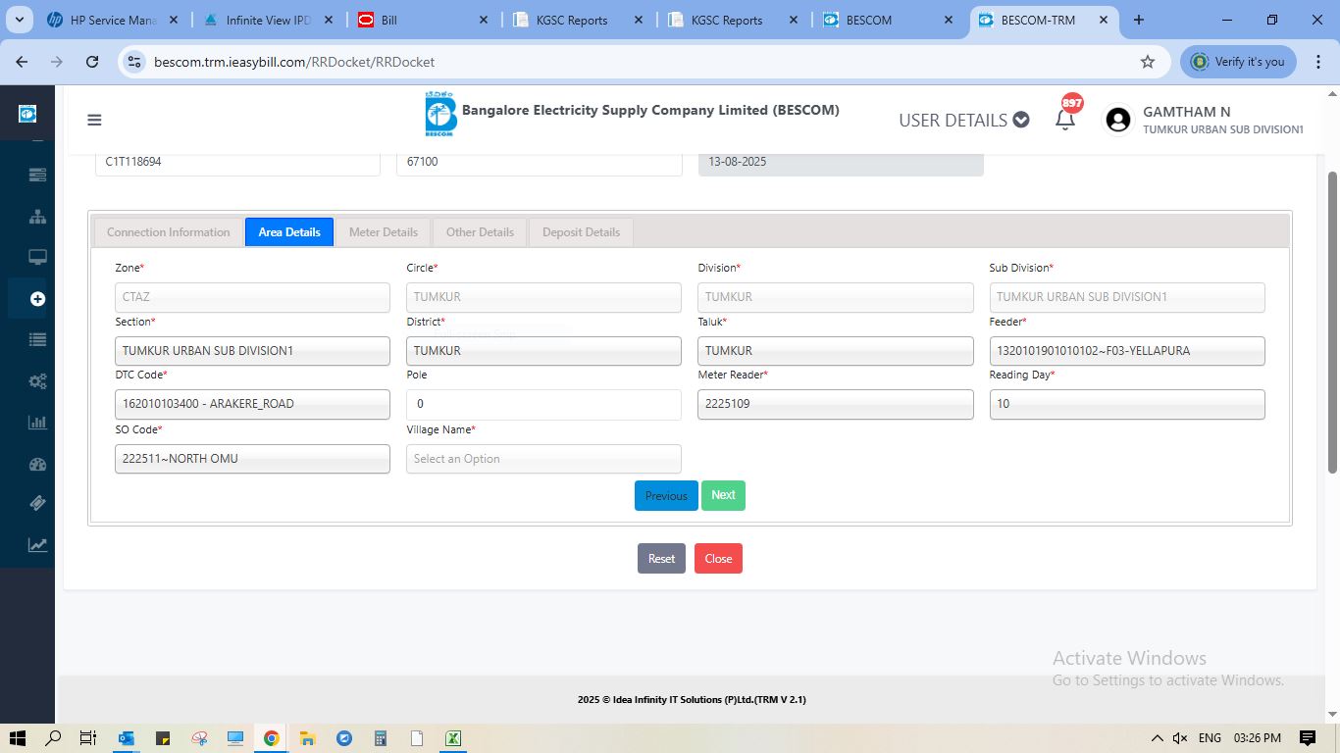Viewport: 1340px width, 753px height.
Task: Switch to the Connection Information tab
Action: click(x=168, y=232)
